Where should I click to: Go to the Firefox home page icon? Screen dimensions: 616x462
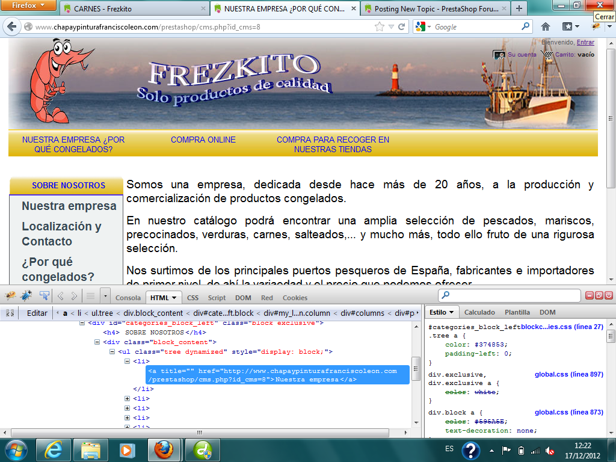545,26
